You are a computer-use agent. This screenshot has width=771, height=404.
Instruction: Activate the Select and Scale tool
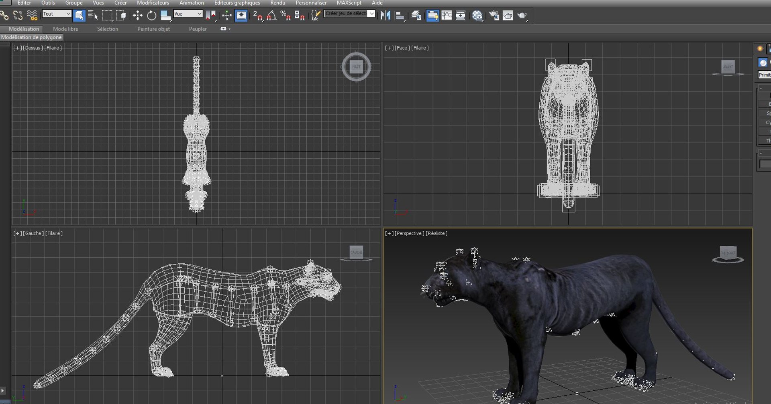pyautogui.click(x=165, y=16)
